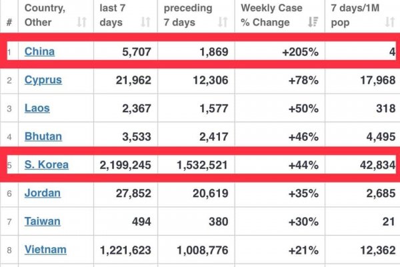Open the China country link
The width and height of the screenshot is (400, 267).
[x=39, y=51]
